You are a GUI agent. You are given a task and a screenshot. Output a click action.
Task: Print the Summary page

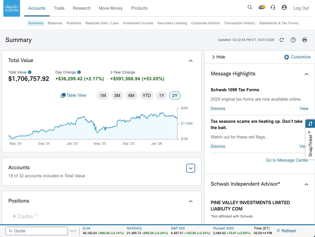[x=305, y=40]
